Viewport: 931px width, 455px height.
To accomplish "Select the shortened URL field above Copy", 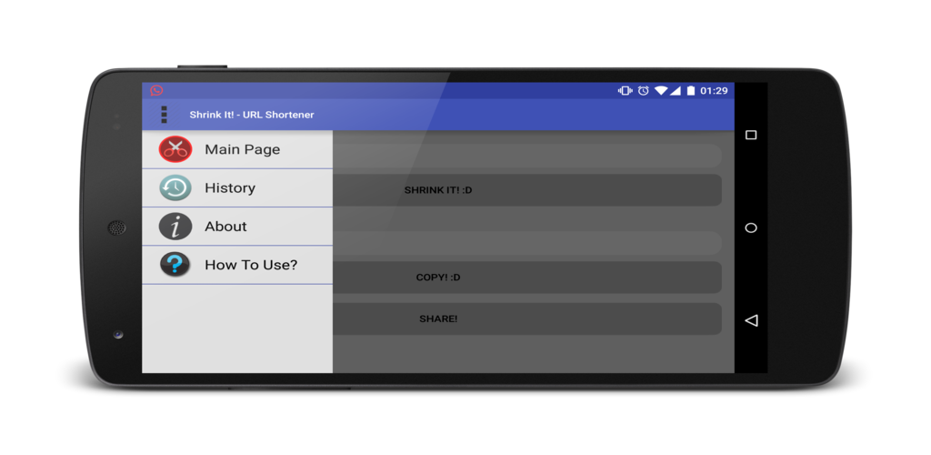I will [526, 243].
